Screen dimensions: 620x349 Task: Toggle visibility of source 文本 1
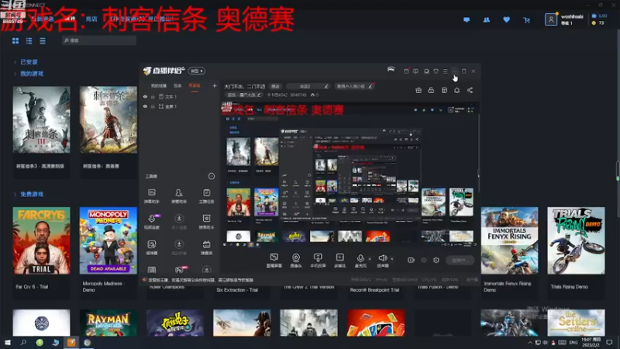145,96
